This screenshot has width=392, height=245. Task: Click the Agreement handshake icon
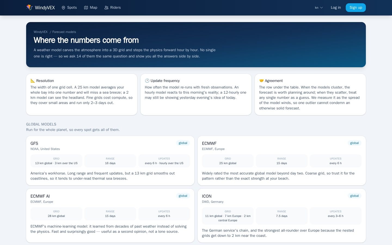point(261,81)
